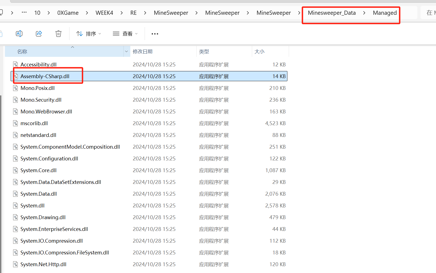Image resolution: width=436 pixels, height=273 pixels.
Task: Expand chevron after 0XGame breadcrumb
Action: (87, 13)
